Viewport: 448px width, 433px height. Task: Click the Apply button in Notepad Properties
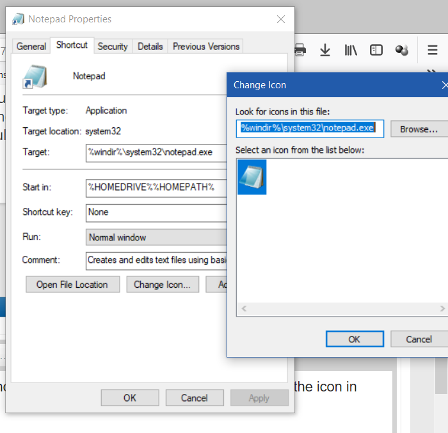pos(259,398)
